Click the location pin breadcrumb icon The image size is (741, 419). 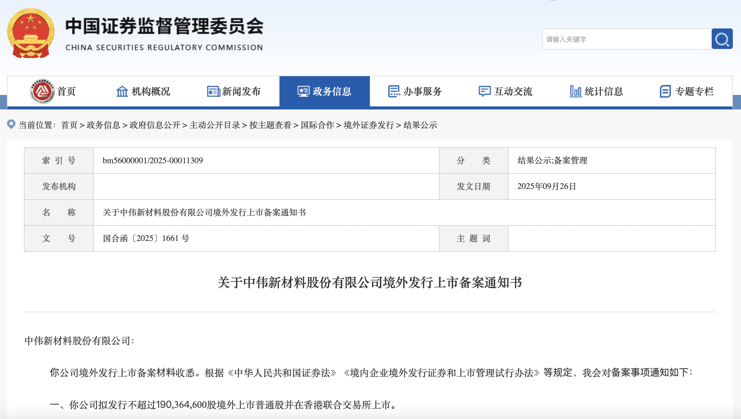(x=11, y=124)
